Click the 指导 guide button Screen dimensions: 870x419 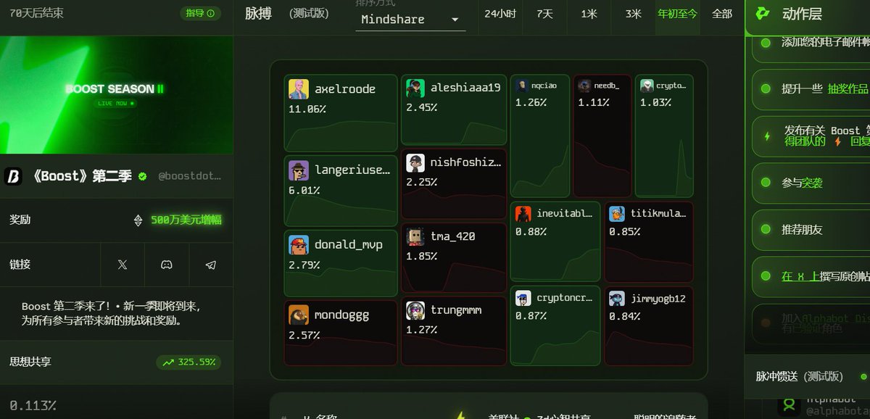click(200, 13)
